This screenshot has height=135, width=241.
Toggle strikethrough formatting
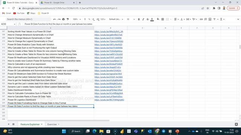(x=148, y=19)
